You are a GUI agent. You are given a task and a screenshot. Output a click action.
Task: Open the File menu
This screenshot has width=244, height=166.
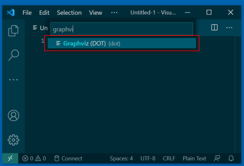27,13
